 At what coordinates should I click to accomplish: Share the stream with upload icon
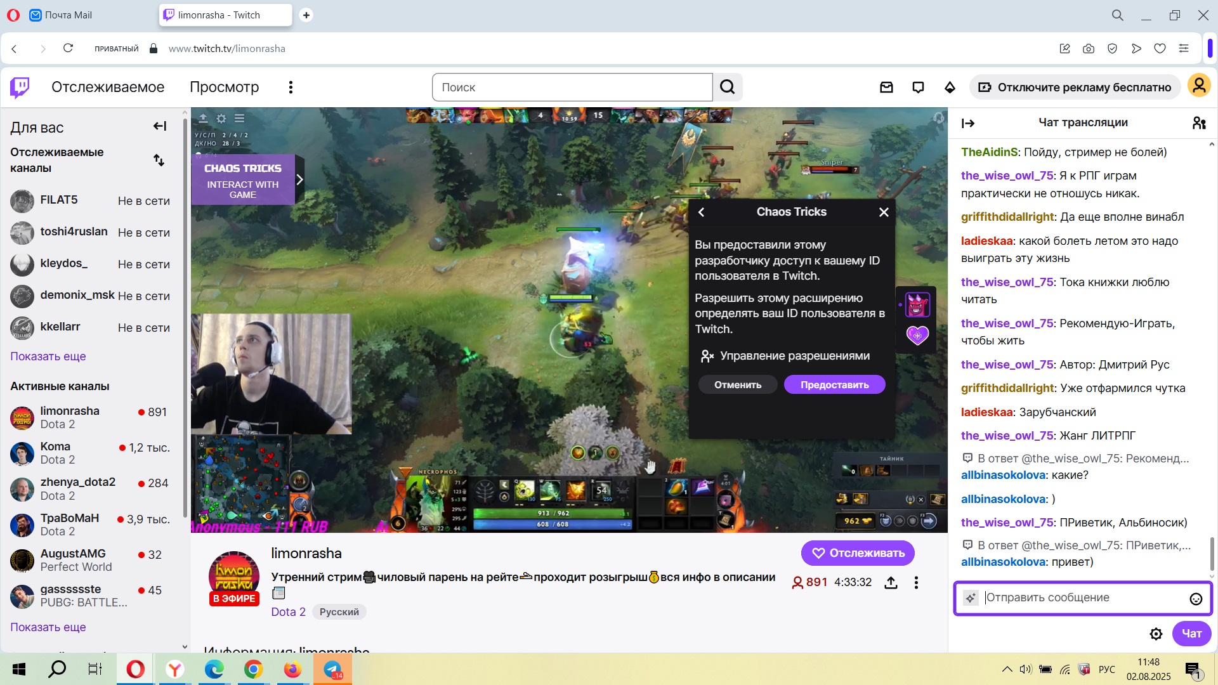coord(891,582)
